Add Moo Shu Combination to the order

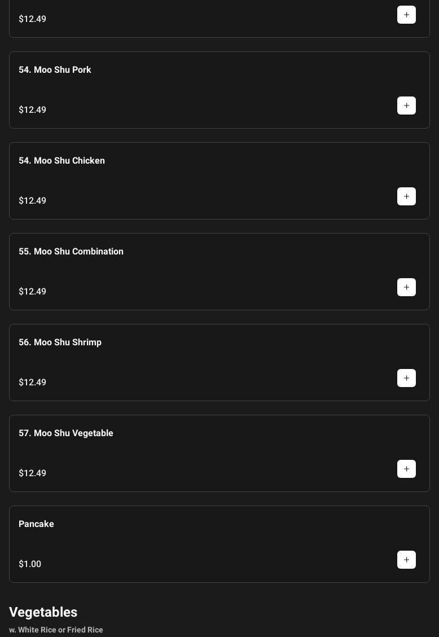coord(406,287)
